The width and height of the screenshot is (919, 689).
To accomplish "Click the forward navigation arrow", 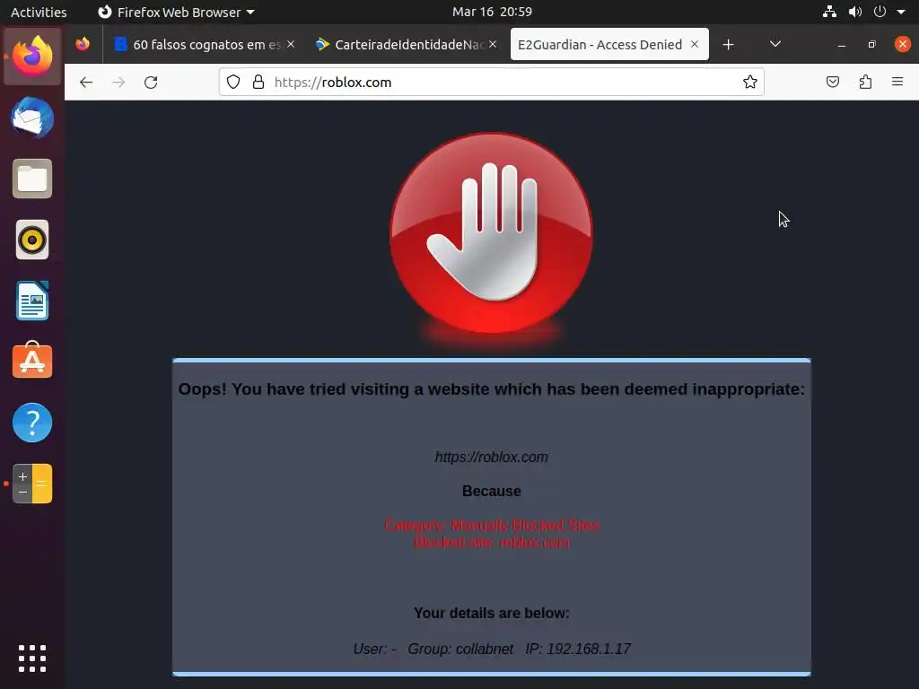I will click(118, 82).
